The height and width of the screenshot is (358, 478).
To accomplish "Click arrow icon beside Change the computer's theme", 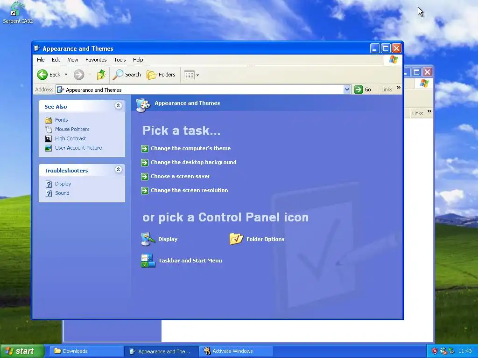I will click(x=145, y=149).
